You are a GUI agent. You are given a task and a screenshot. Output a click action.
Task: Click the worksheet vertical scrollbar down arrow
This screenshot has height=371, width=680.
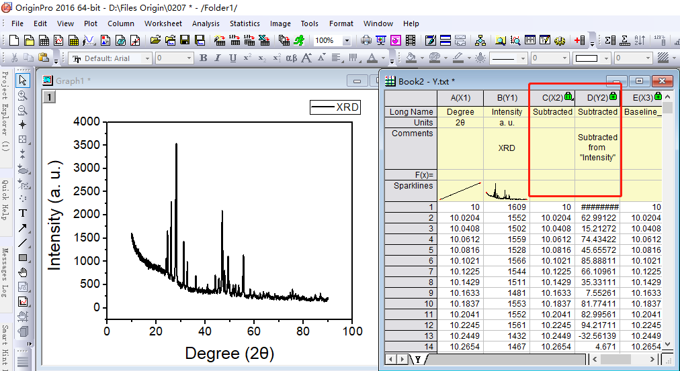[667, 345]
